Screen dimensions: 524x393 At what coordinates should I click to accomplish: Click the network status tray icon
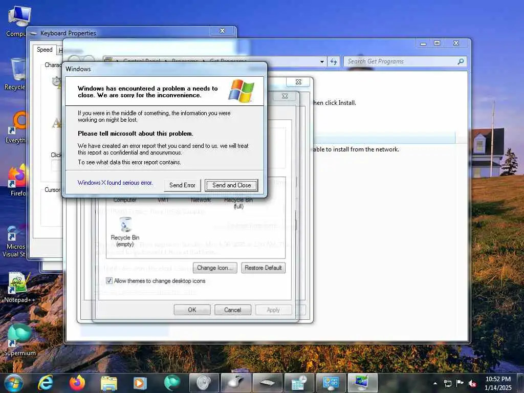click(x=447, y=383)
